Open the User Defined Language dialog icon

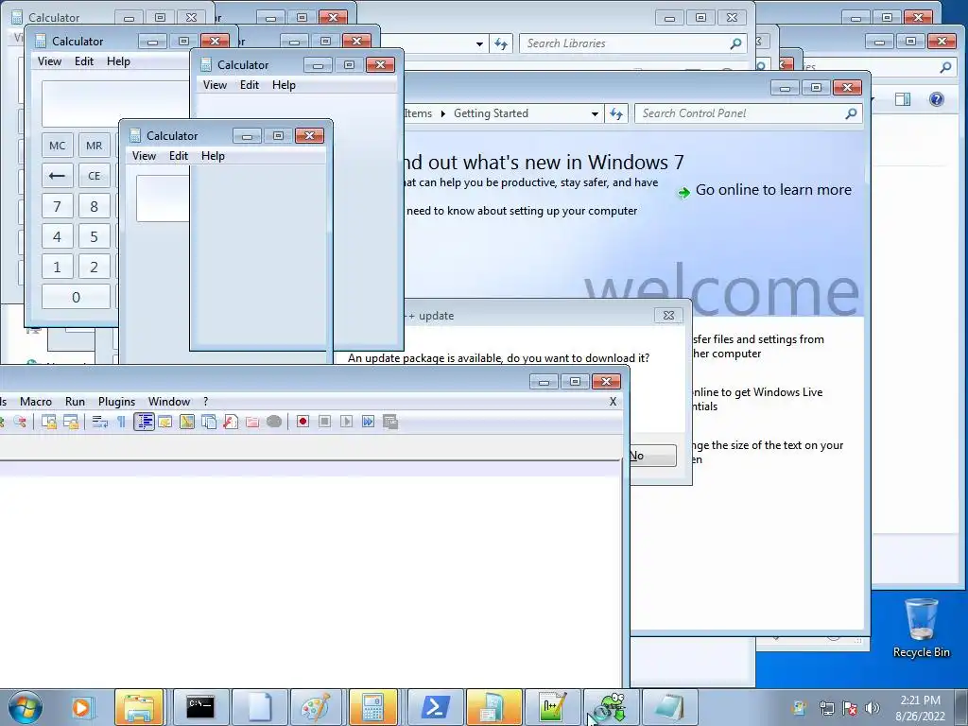(x=164, y=422)
